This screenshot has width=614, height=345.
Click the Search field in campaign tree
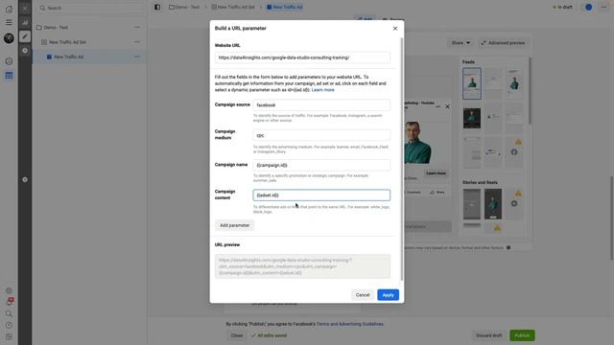pyautogui.click(x=90, y=8)
